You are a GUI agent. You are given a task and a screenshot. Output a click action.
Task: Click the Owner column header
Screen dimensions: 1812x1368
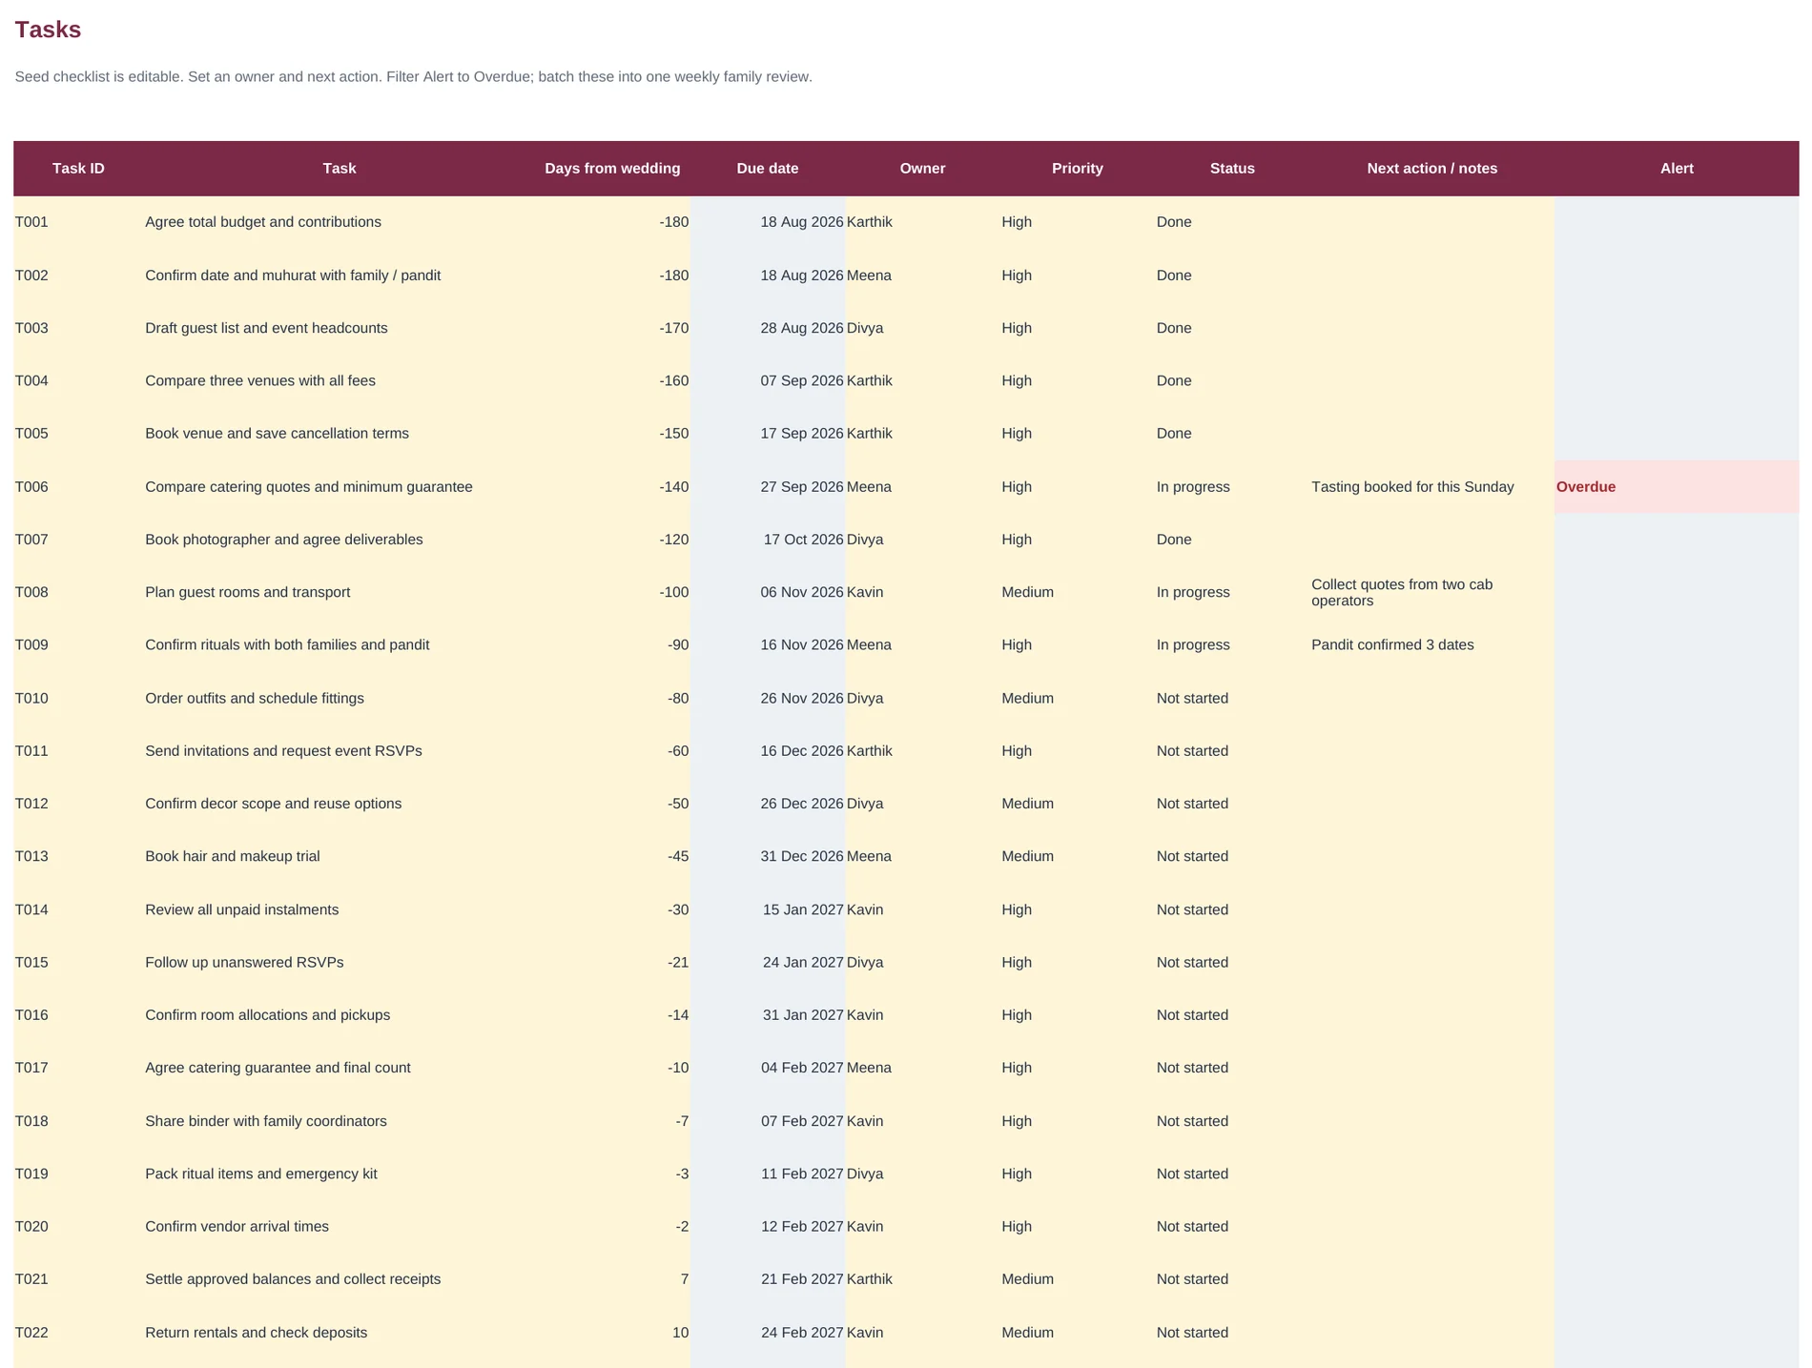[922, 169]
